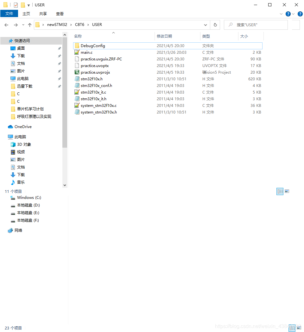Click the 2021/3/26 20:03 date of main.c
The image size is (304, 332).
(172, 52)
